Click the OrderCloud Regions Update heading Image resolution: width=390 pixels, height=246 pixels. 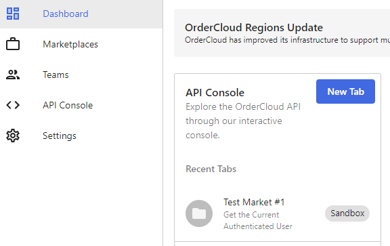(x=254, y=27)
